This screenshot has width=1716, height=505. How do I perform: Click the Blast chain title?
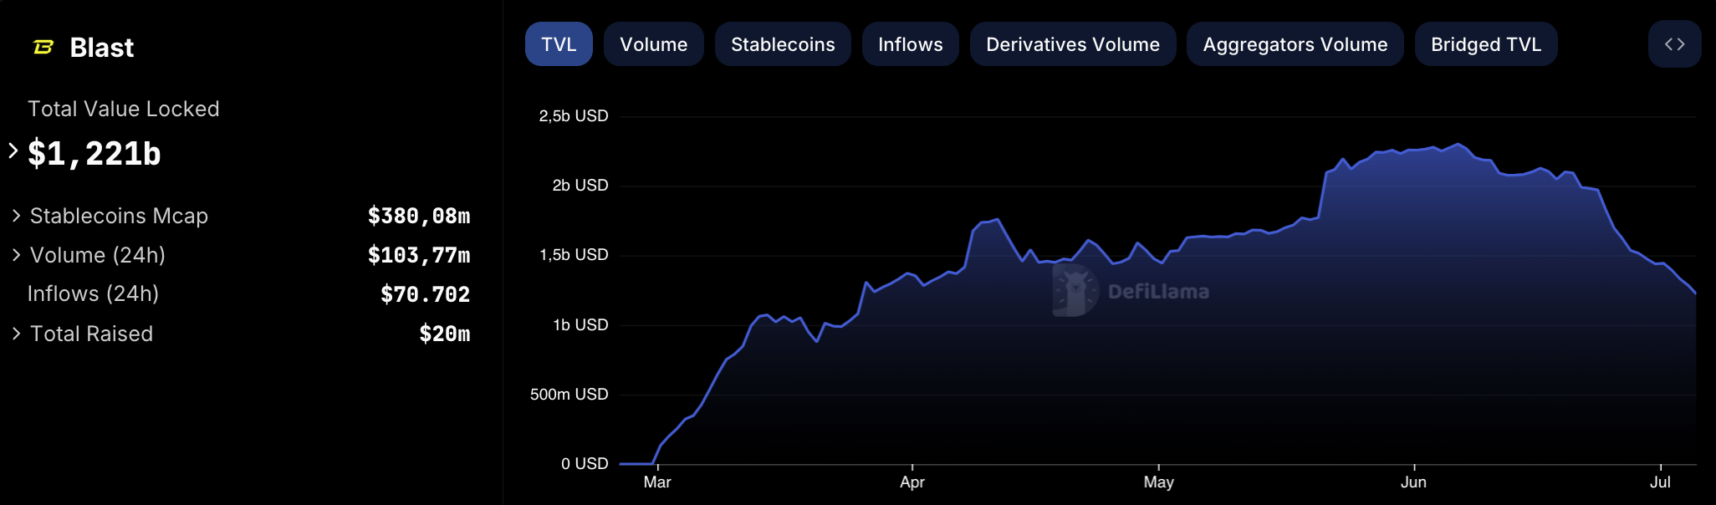102,48
